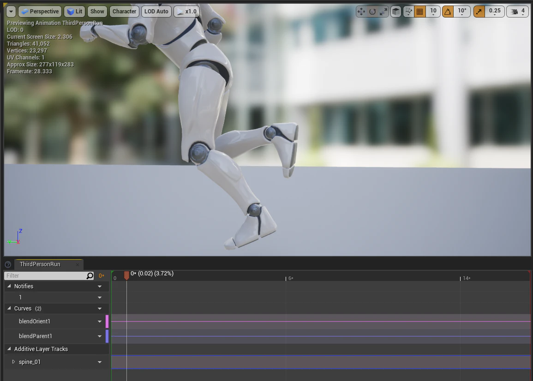Open the Lit view mode menu
533x381 pixels.
pyautogui.click(x=75, y=12)
